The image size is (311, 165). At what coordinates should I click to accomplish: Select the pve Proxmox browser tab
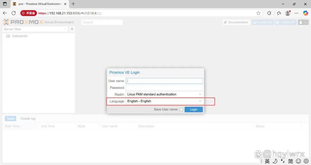(x=40, y=4)
